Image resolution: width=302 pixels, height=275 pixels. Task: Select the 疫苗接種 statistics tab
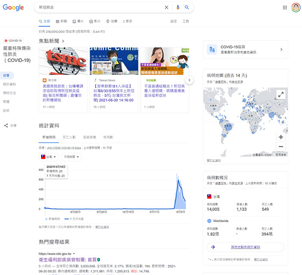(89, 137)
